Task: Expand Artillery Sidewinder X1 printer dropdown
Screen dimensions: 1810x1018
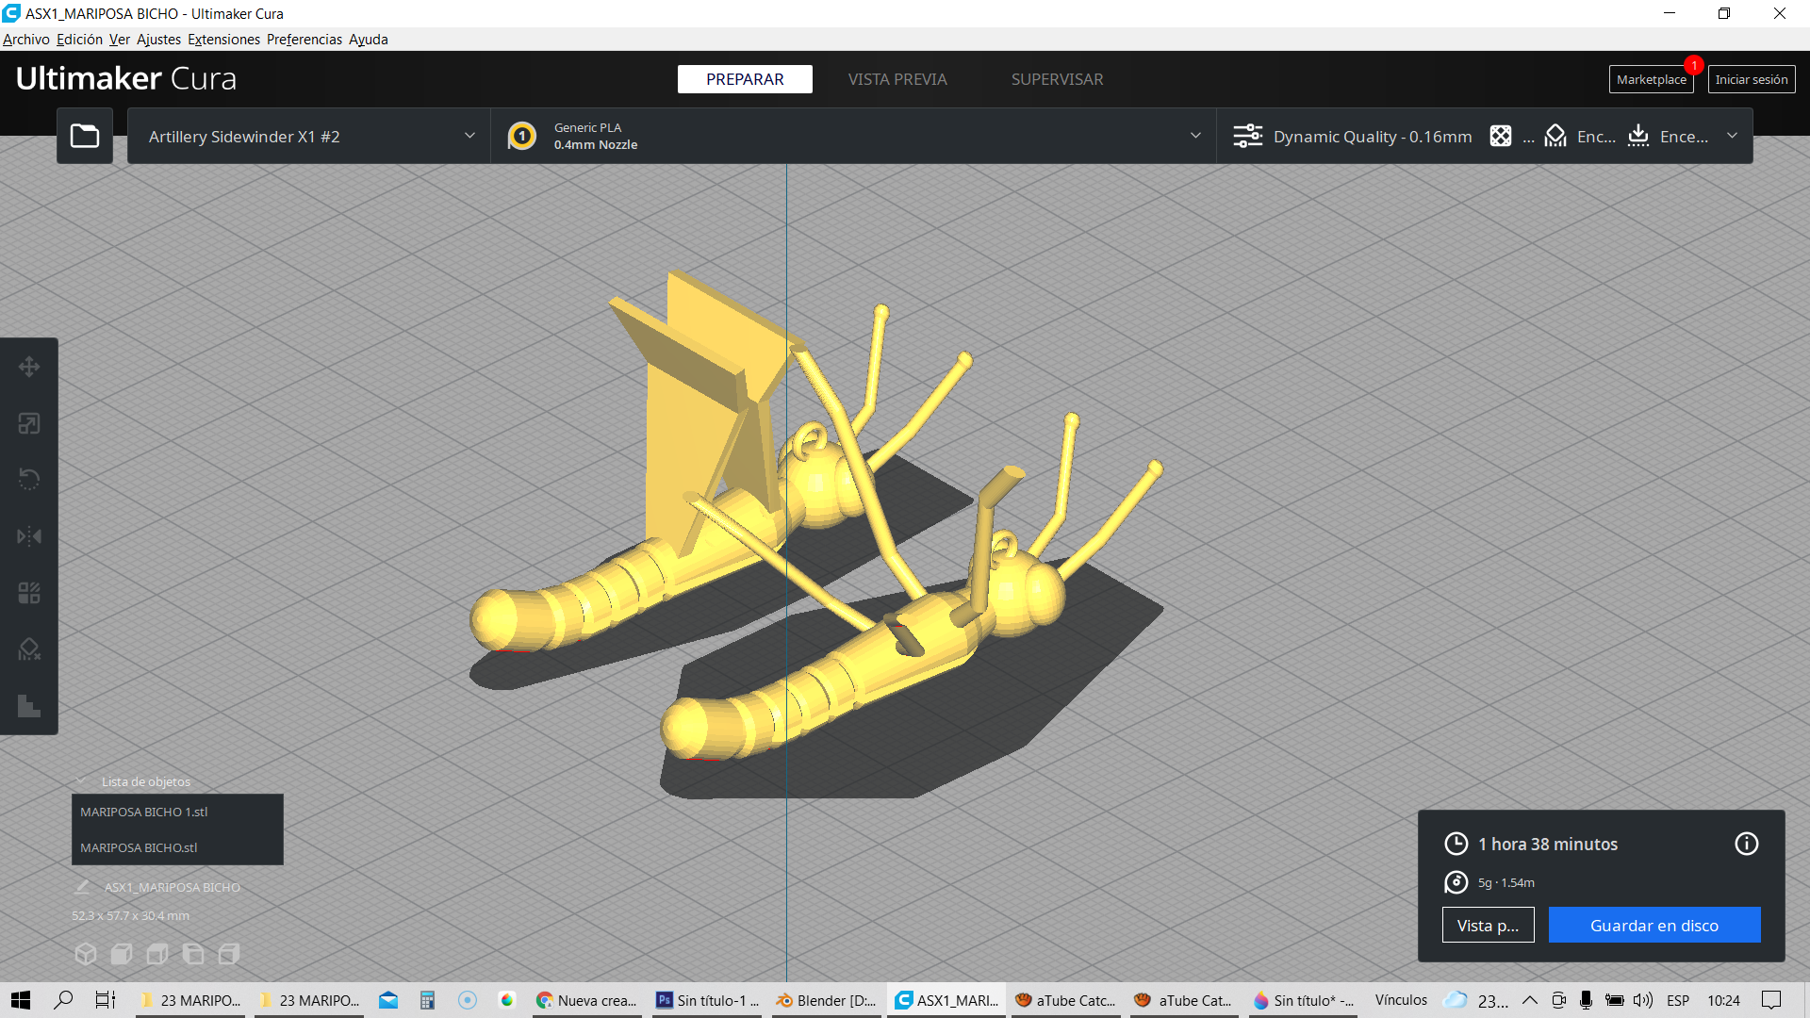Action: tap(309, 137)
